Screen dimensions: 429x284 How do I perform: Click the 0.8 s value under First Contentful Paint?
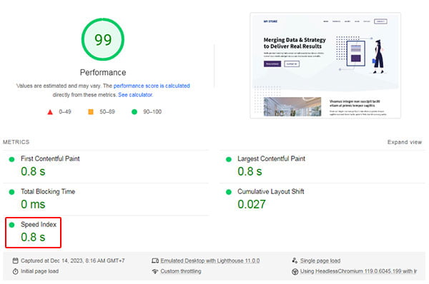tap(33, 171)
